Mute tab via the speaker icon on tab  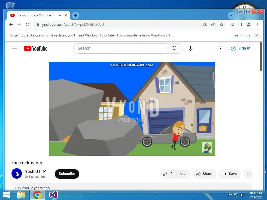point(60,15)
